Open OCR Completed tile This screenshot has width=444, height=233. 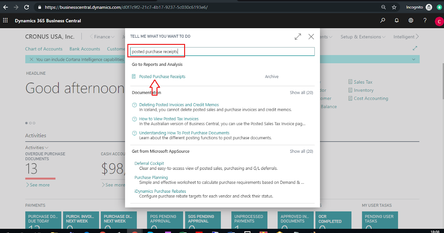[x=333, y=219]
